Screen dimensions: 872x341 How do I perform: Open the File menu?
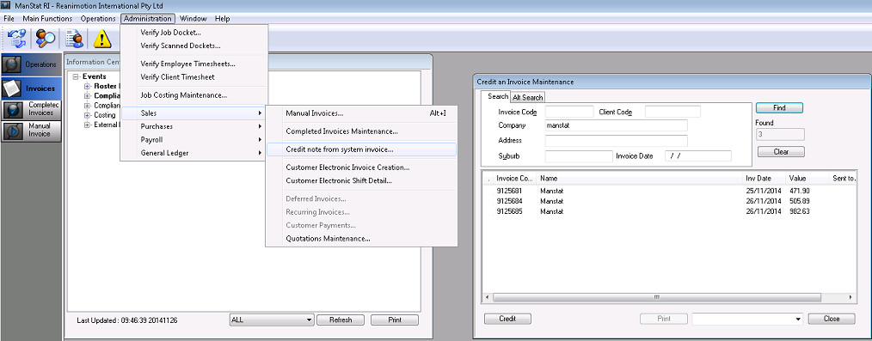point(9,18)
